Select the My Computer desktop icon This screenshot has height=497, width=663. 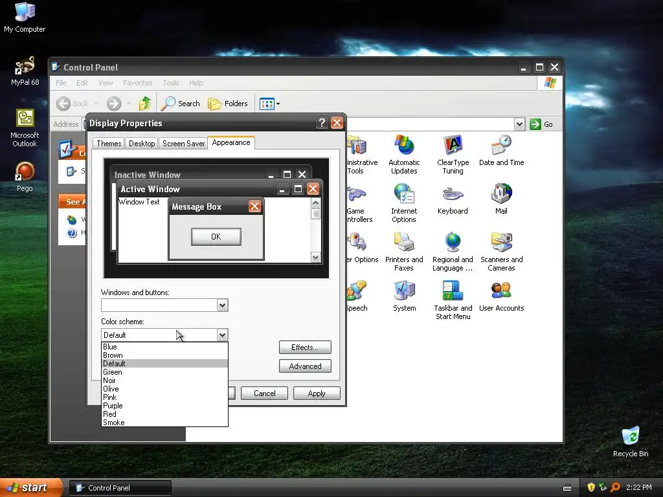tap(25, 17)
